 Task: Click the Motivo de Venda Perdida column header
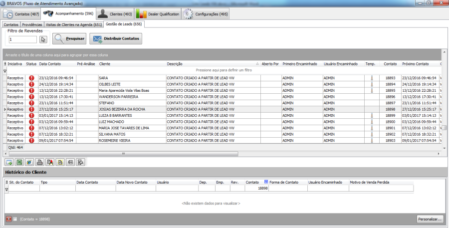(x=381, y=182)
